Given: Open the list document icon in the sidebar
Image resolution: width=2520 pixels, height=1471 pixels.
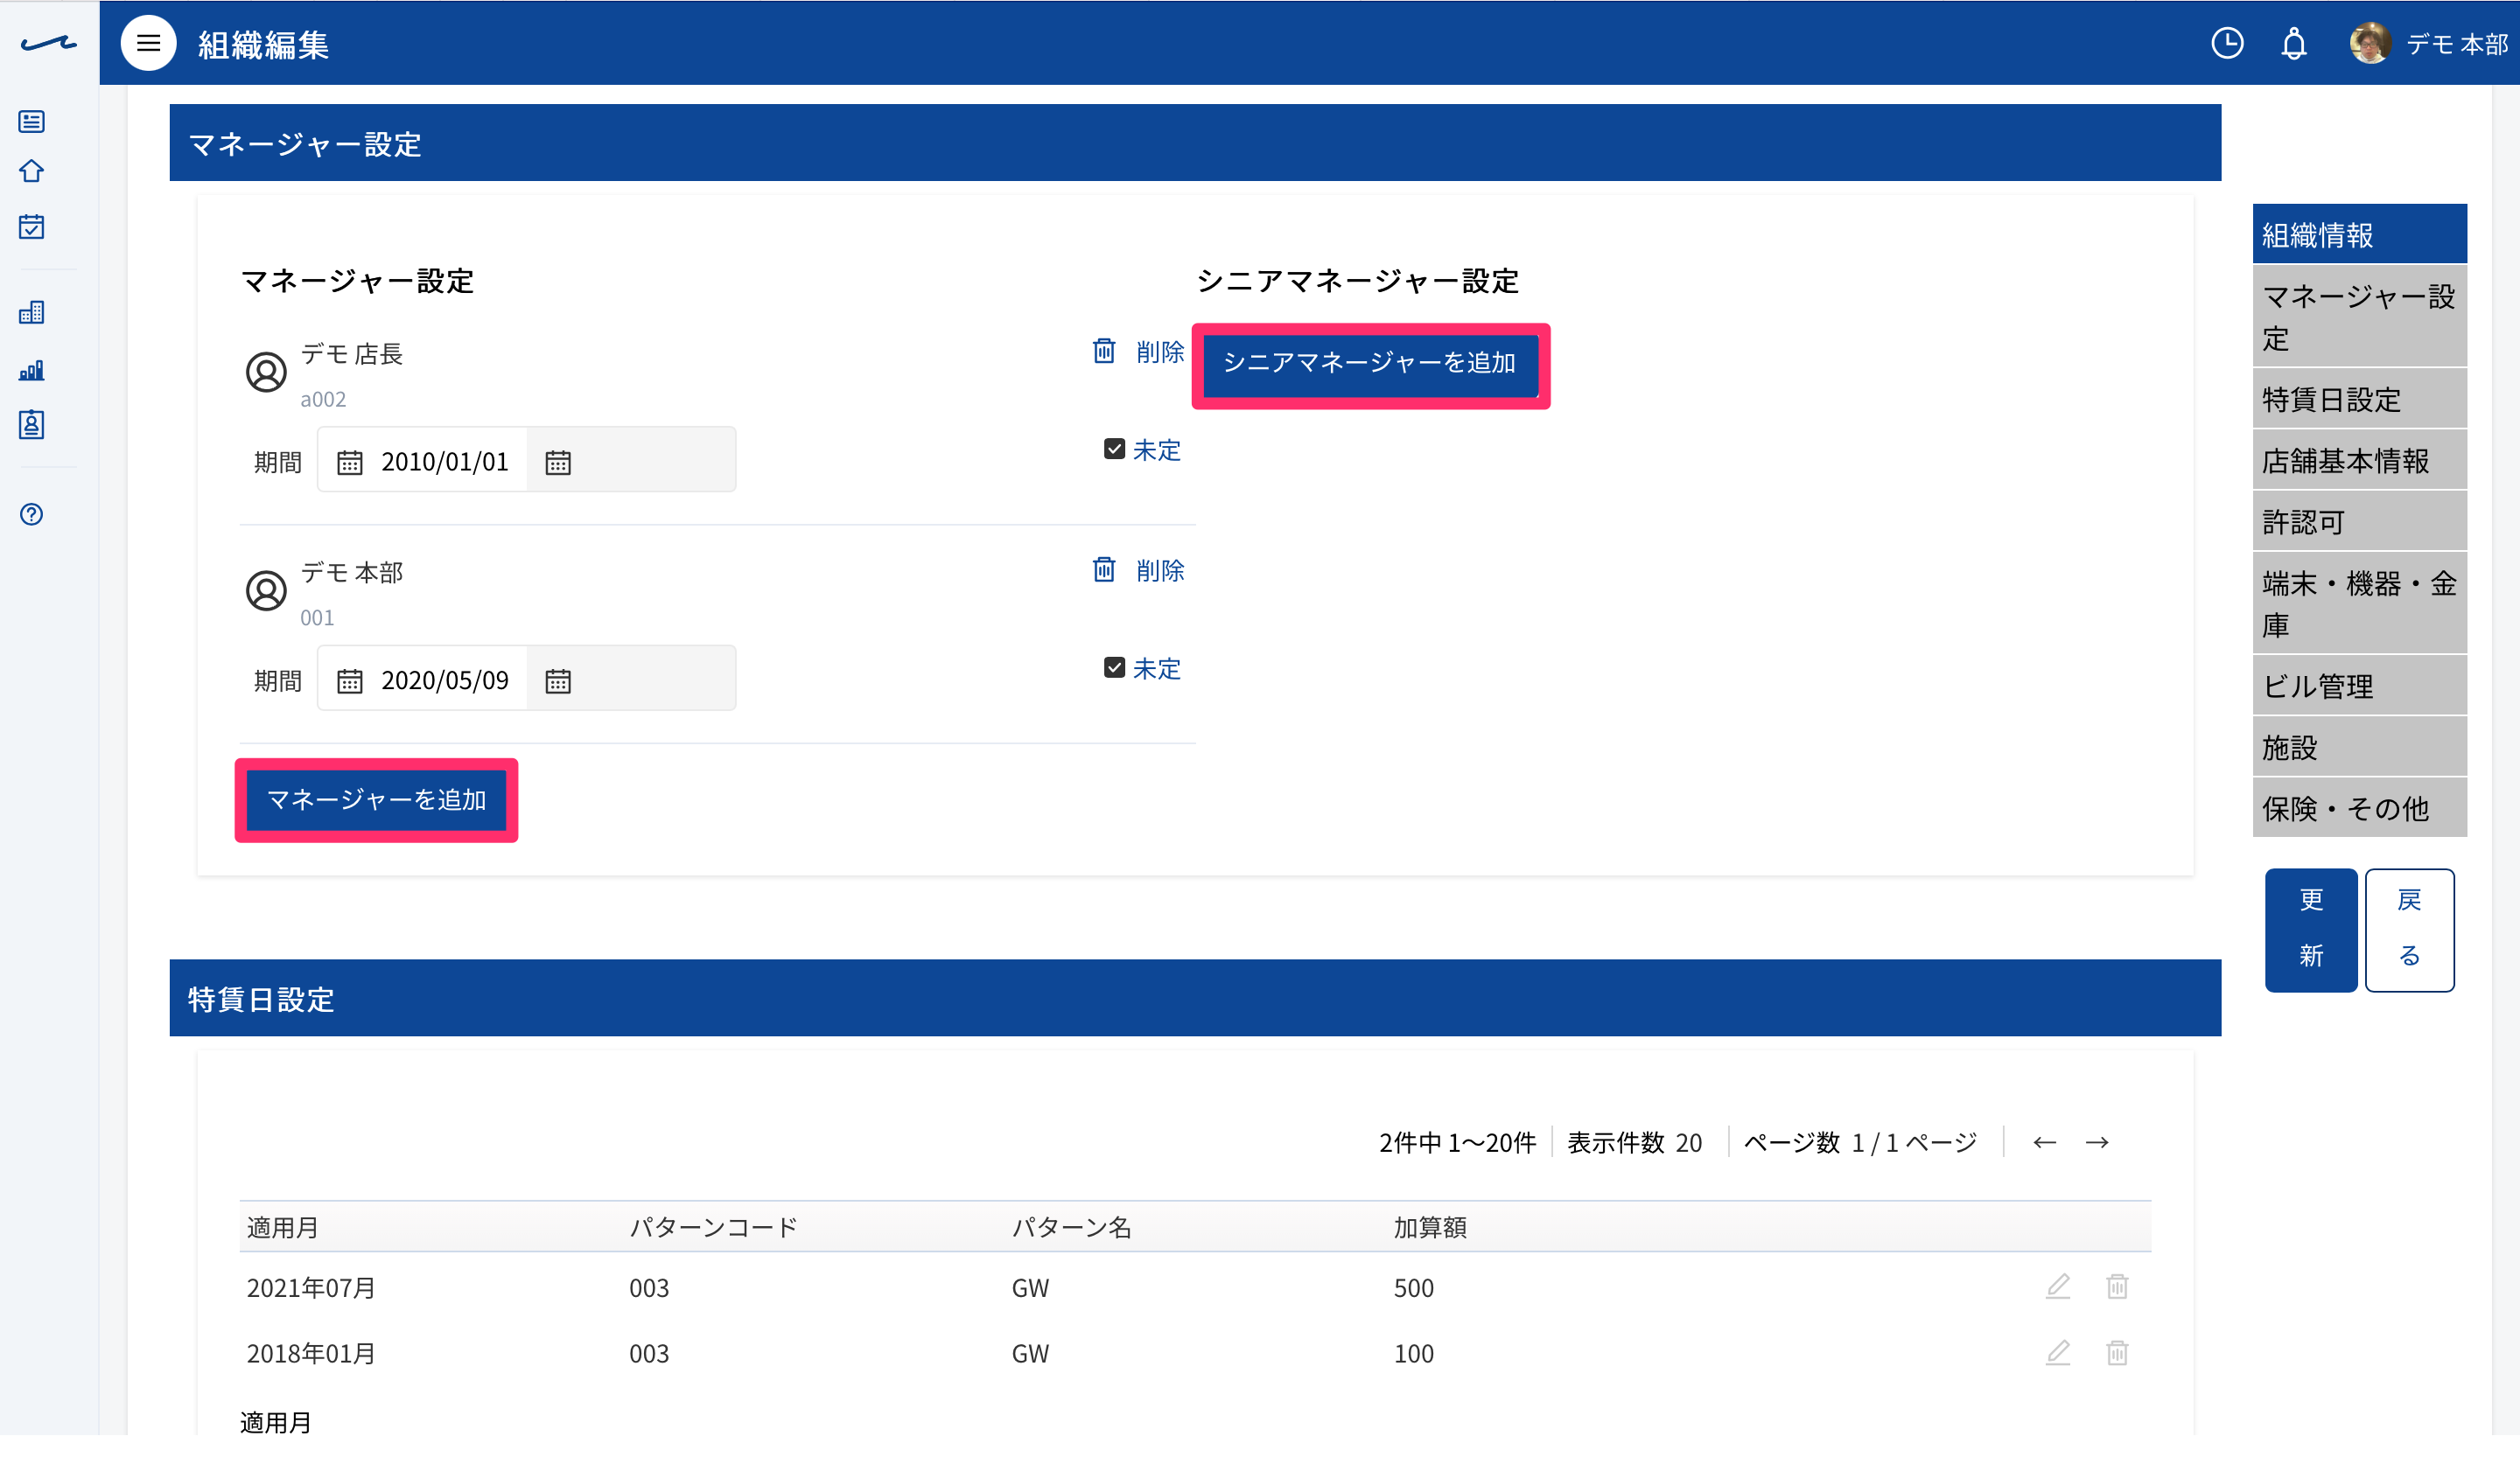Looking at the screenshot, I should (32, 122).
